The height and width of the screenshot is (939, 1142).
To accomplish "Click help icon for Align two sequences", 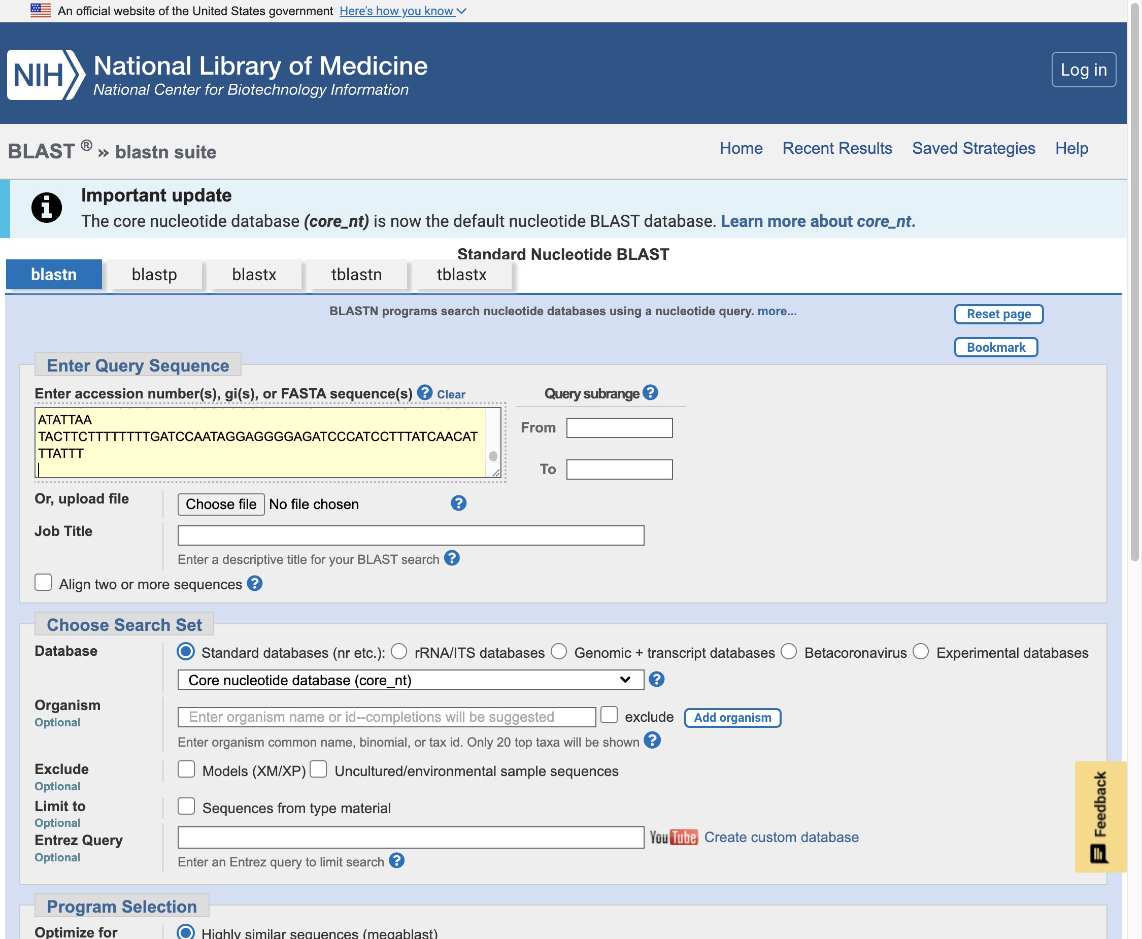I will pyautogui.click(x=254, y=583).
